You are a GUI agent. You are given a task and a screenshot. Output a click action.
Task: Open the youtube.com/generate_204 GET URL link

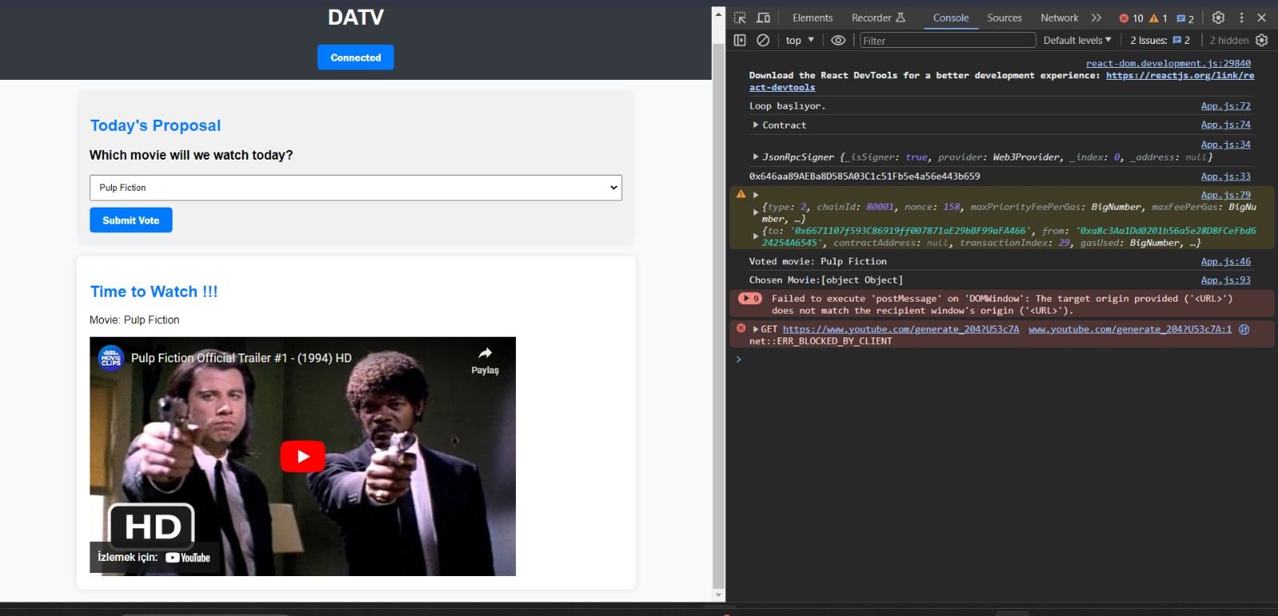[x=900, y=329]
